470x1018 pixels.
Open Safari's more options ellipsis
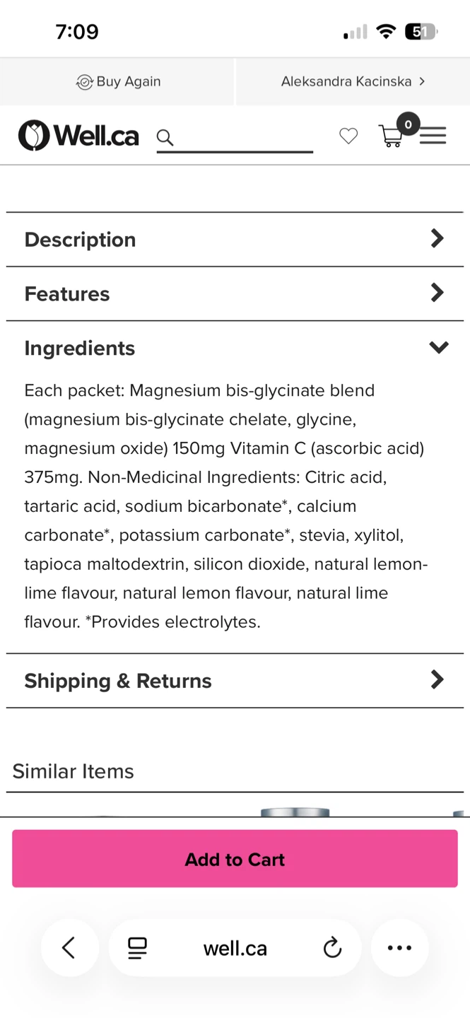point(399,948)
